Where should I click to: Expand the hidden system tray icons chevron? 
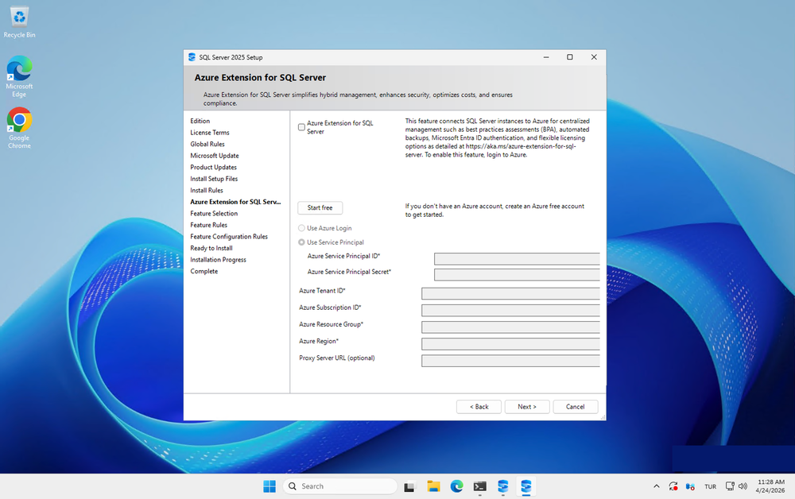(x=656, y=486)
